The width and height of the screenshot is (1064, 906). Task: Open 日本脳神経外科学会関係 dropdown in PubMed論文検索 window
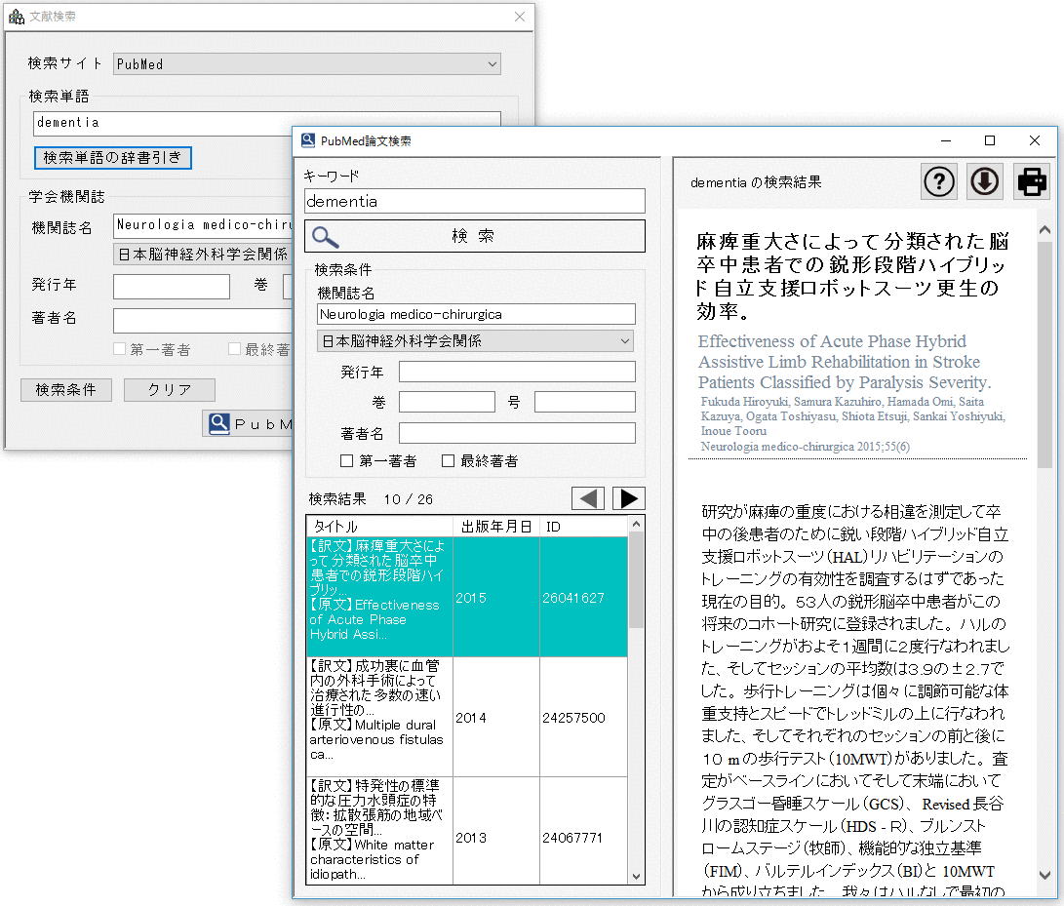(x=475, y=340)
